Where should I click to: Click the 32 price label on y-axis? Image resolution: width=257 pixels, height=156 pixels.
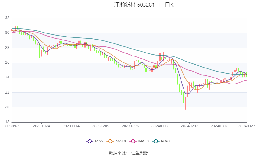pyautogui.click(x=7, y=18)
